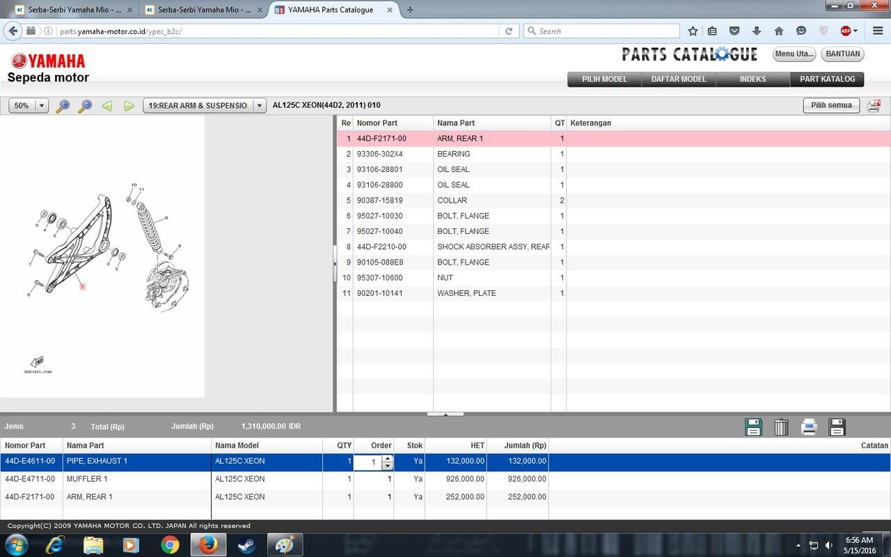
Task: Open Windows Explorer folder on taskbar
Action: (93, 544)
